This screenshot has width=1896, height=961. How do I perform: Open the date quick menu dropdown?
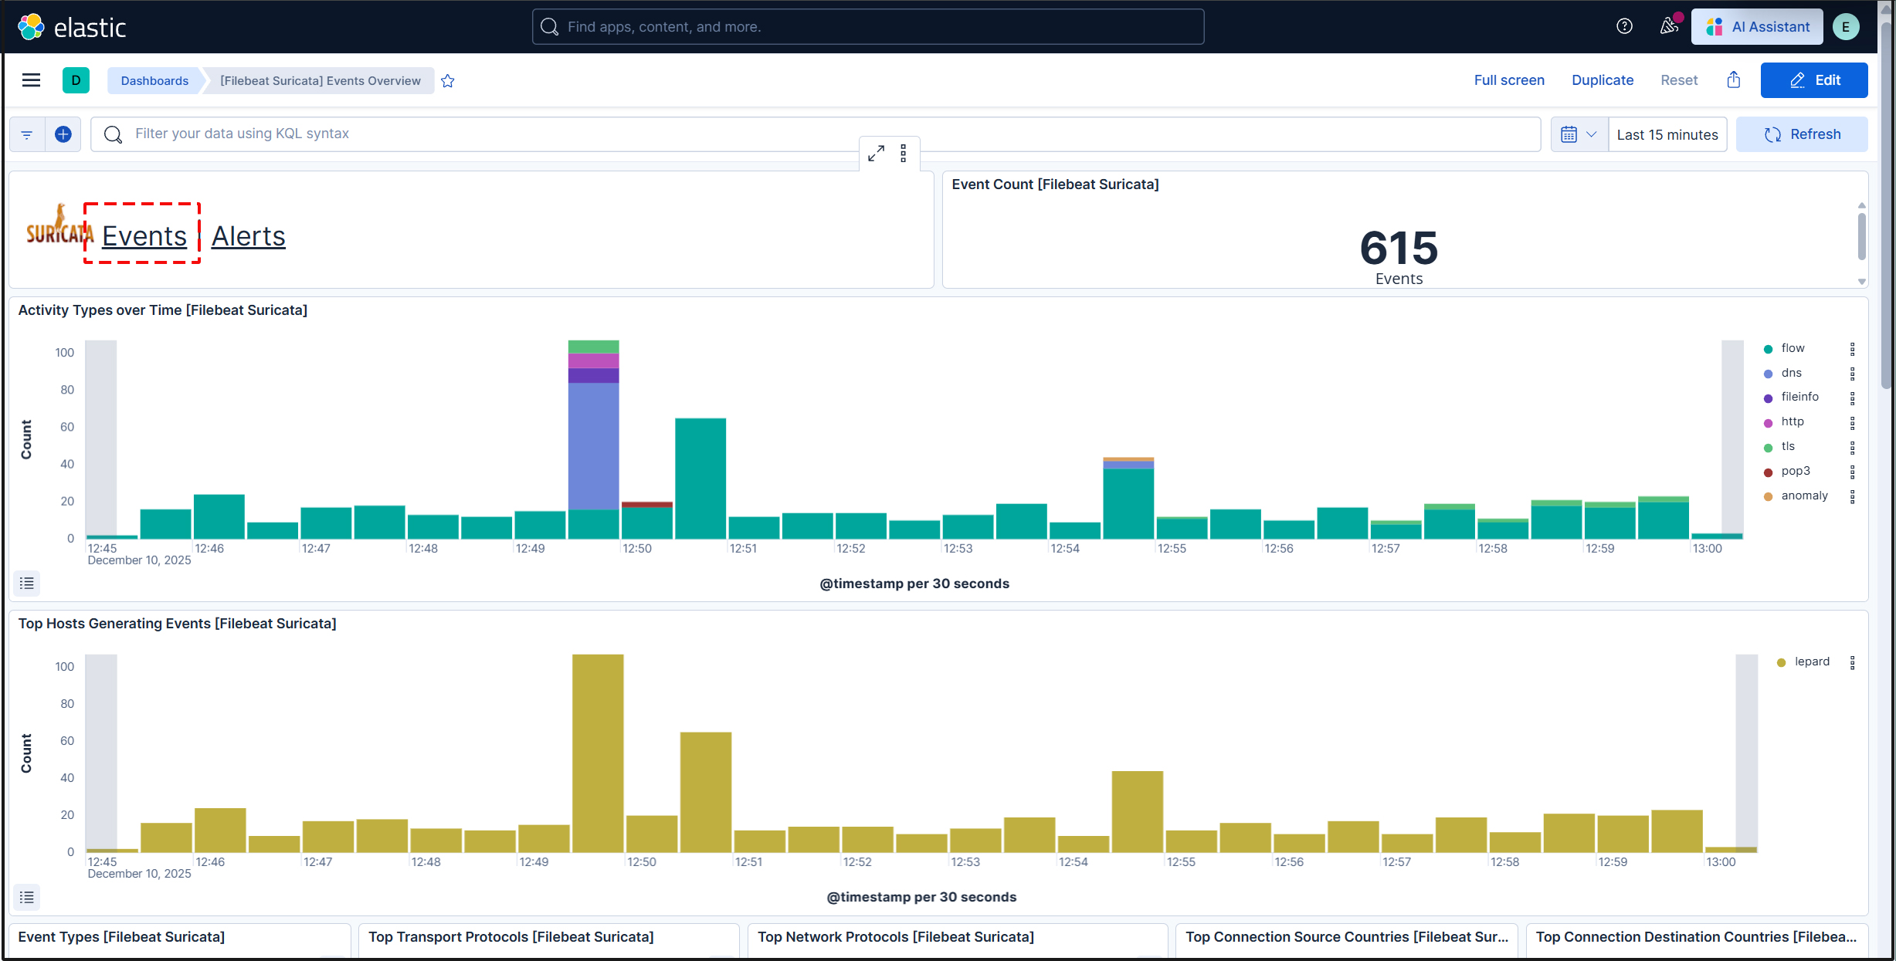click(x=1579, y=134)
